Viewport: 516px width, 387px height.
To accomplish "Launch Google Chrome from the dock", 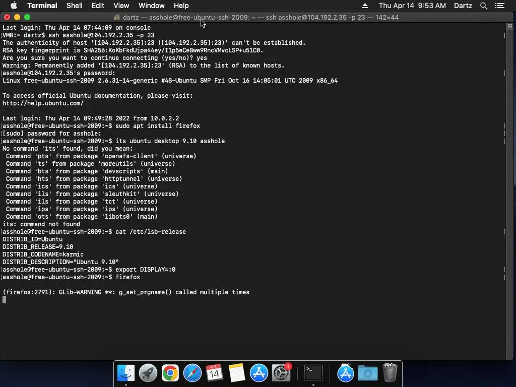I will (x=170, y=373).
